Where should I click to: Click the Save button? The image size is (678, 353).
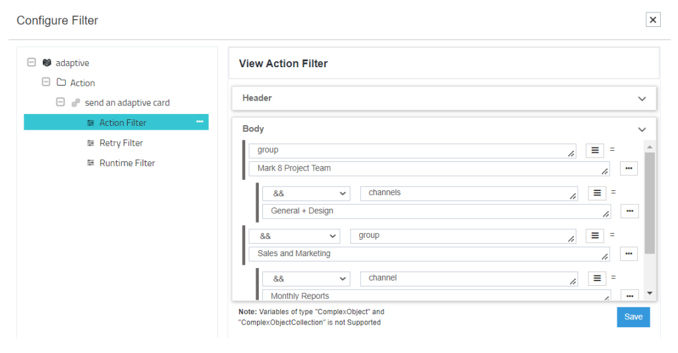pos(633,317)
